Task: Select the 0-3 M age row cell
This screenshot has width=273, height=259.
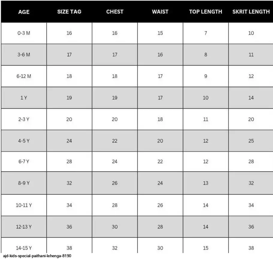Action: tap(24, 33)
